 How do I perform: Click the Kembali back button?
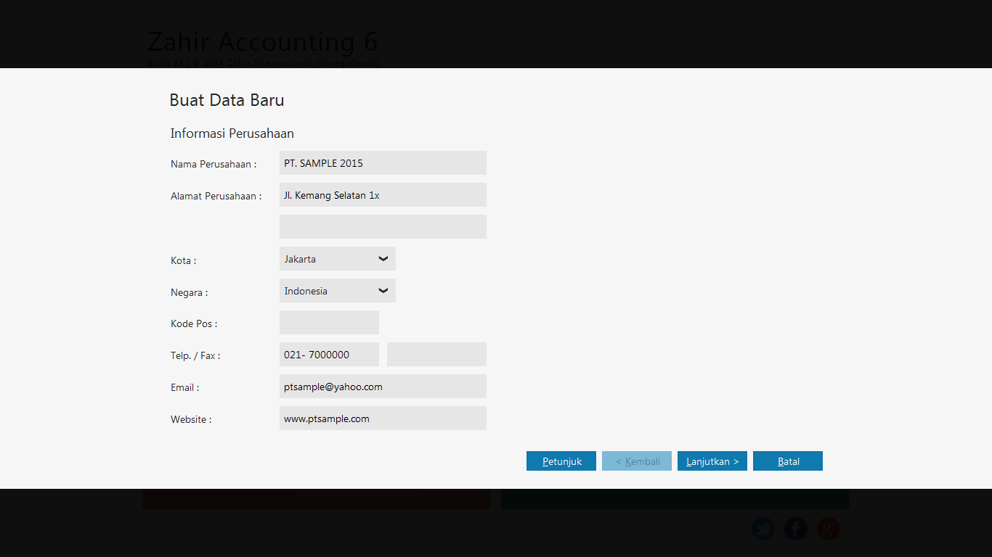click(637, 461)
